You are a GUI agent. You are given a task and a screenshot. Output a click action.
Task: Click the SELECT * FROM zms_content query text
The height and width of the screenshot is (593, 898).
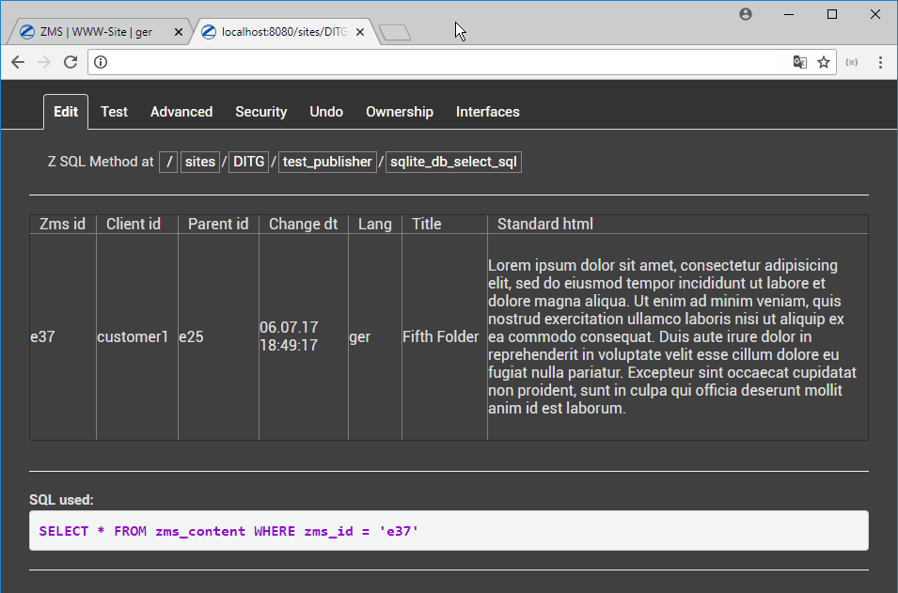click(x=228, y=531)
